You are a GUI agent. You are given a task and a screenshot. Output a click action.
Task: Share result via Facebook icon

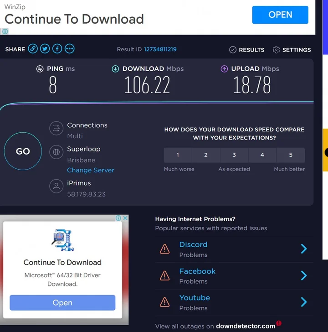[x=57, y=49]
